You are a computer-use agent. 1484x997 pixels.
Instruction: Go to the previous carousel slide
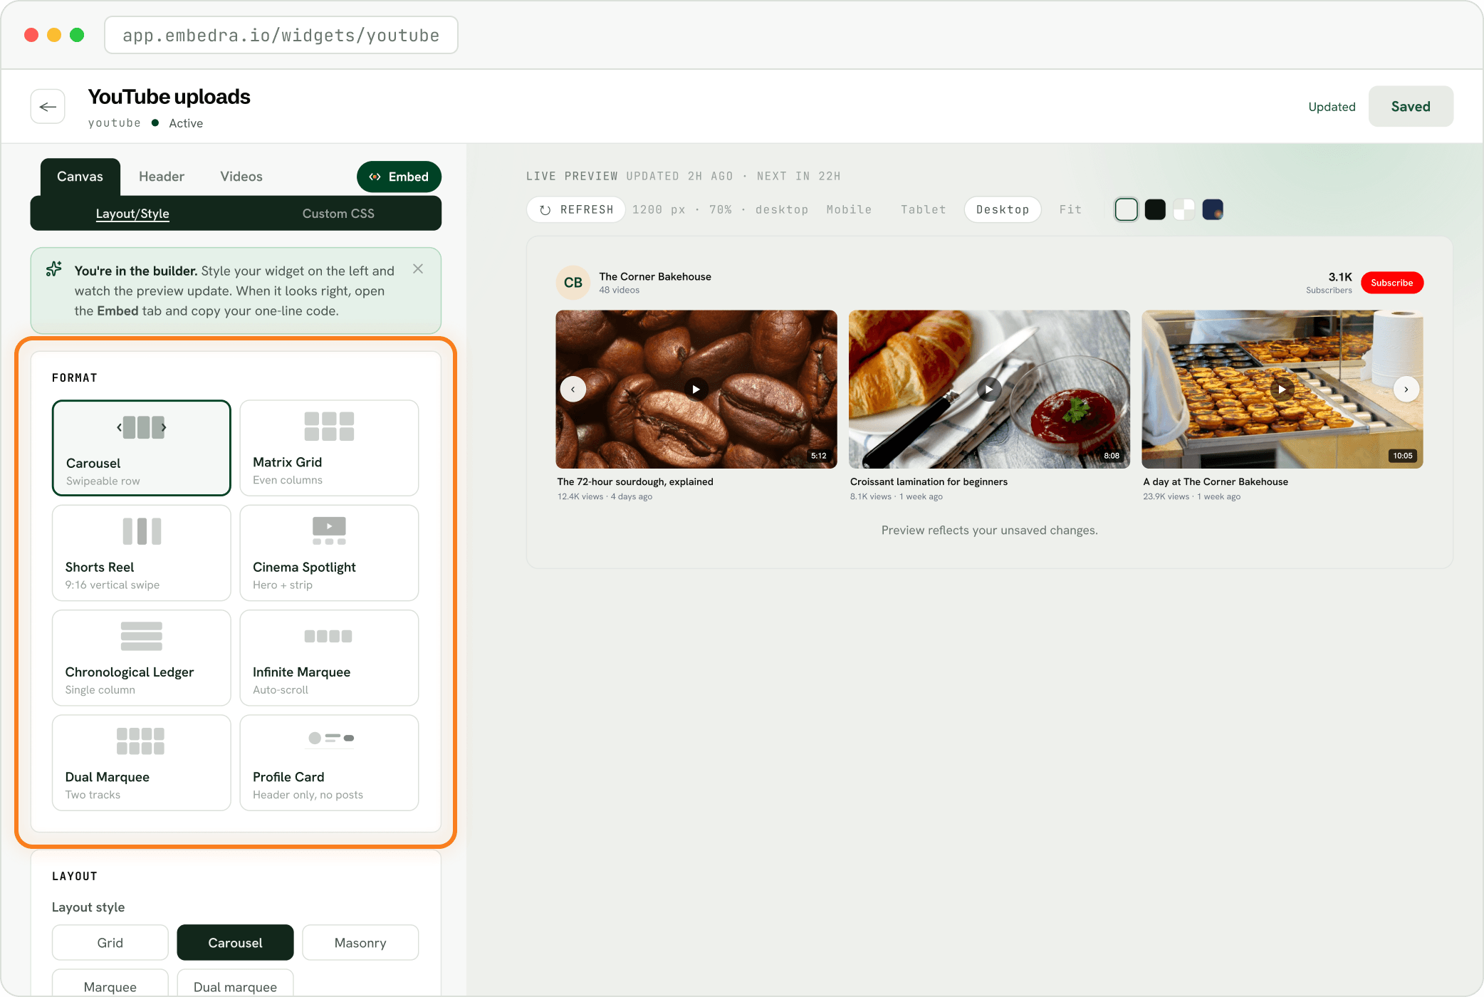[573, 390]
